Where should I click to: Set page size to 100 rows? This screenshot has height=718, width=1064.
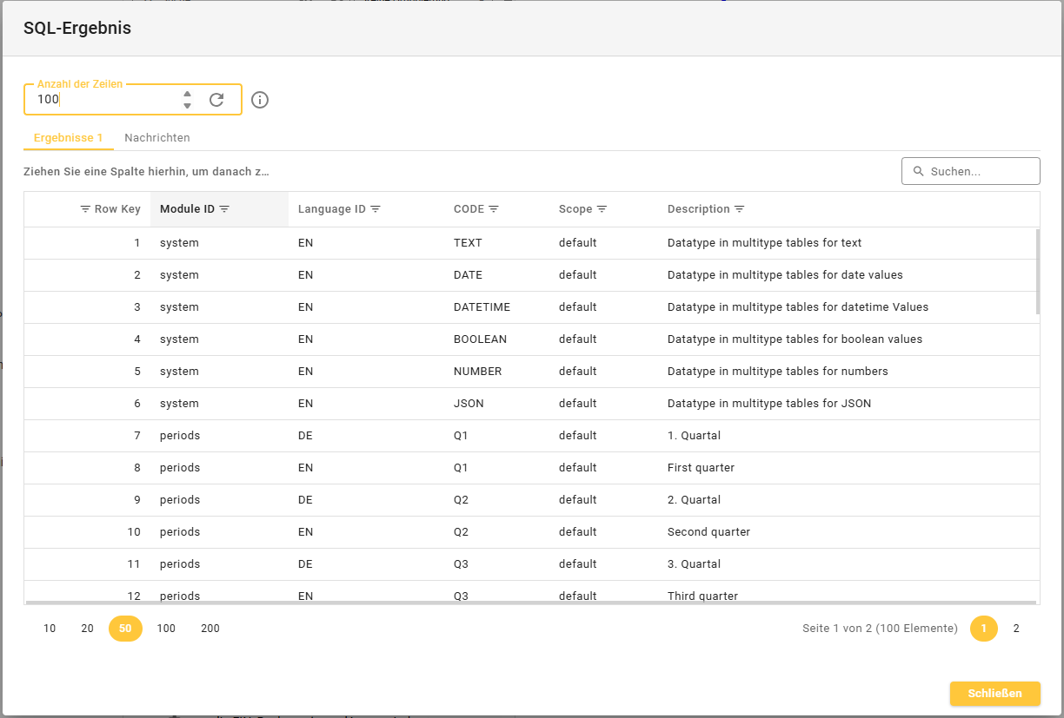pos(166,629)
